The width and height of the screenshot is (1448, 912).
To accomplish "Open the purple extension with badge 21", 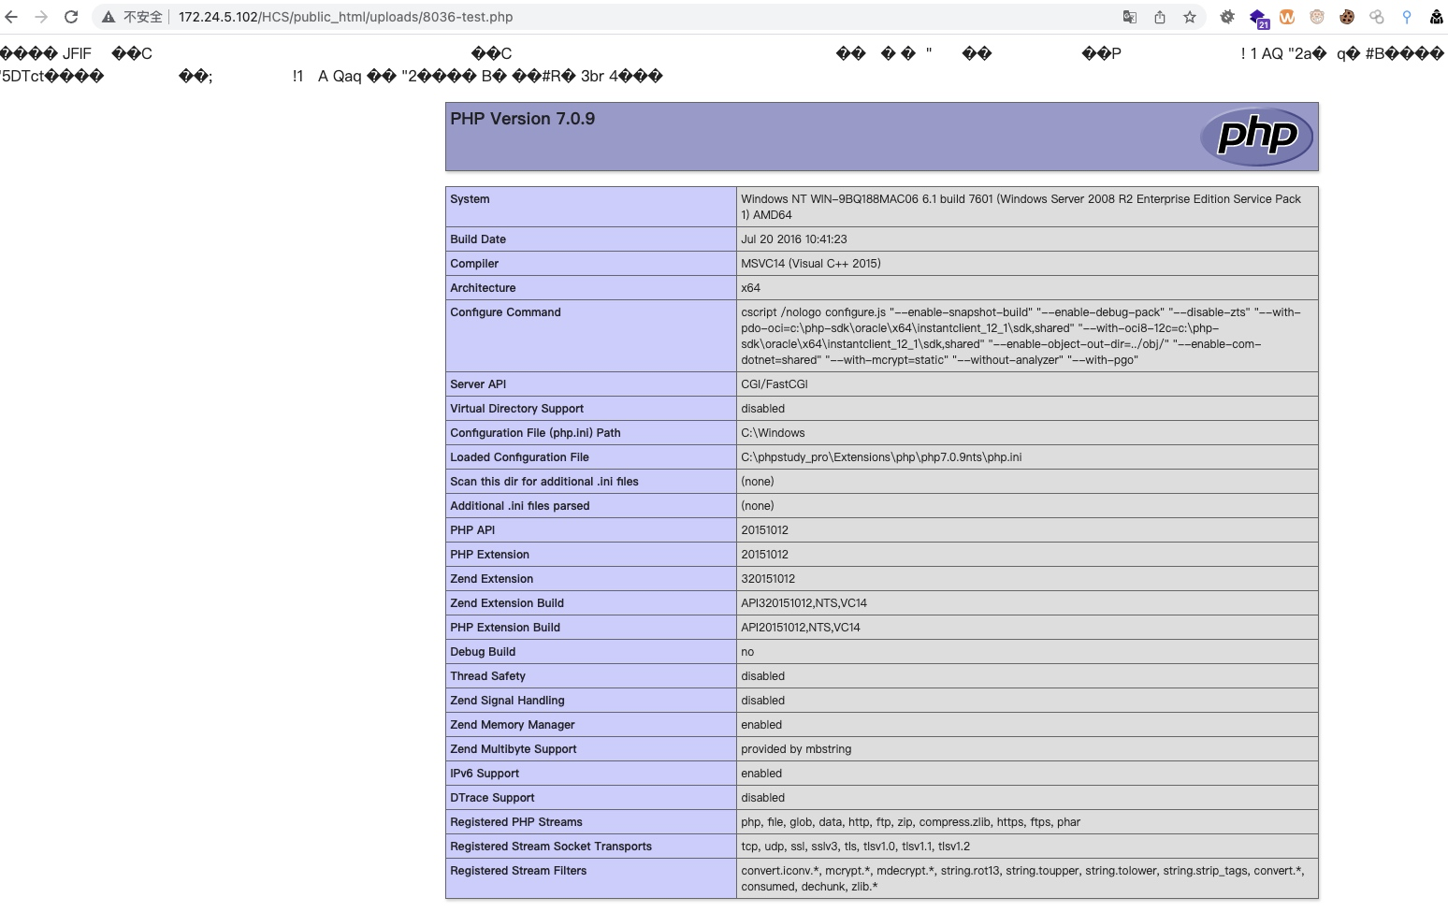I will [1258, 18].
